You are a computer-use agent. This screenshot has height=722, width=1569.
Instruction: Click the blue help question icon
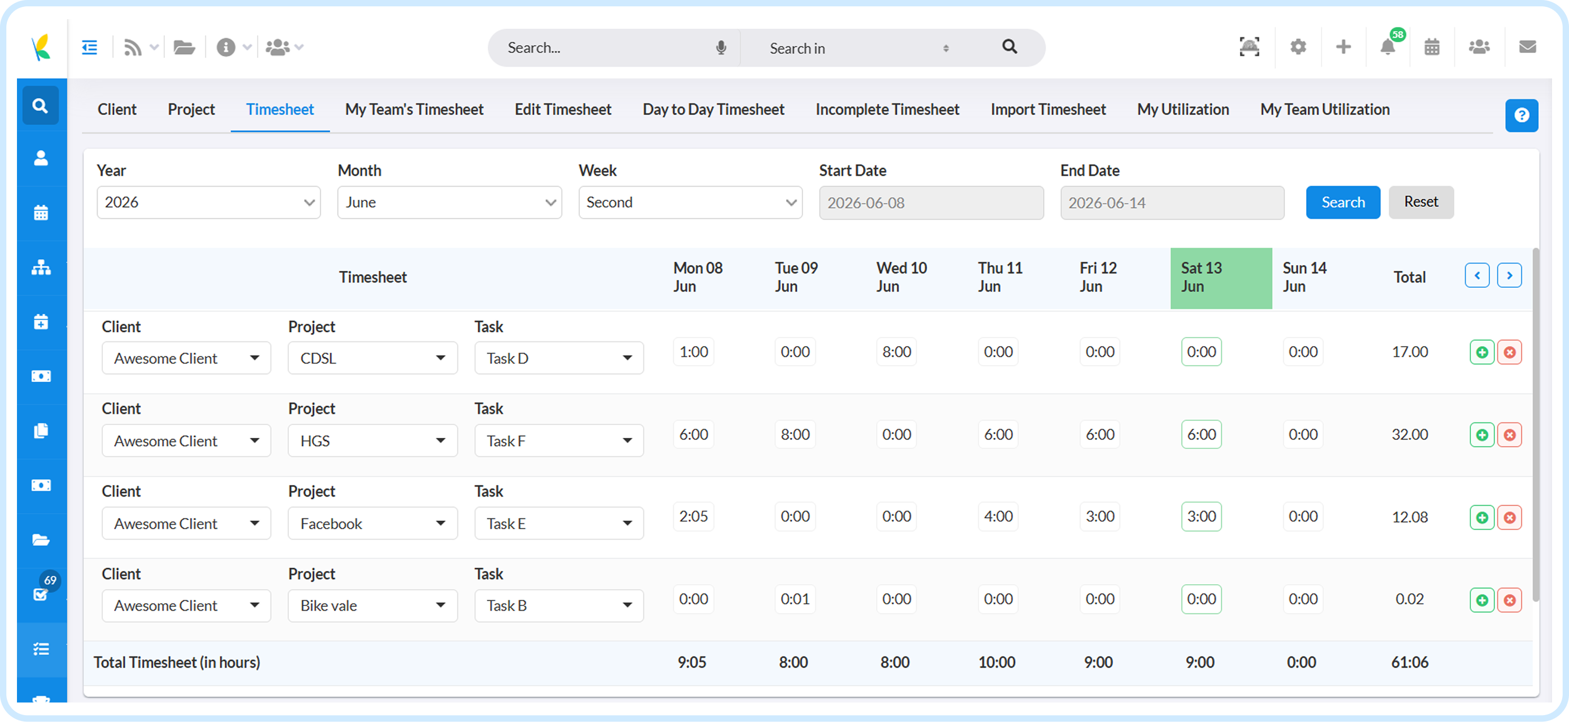pyautogui.click(x=1521, y=115)
